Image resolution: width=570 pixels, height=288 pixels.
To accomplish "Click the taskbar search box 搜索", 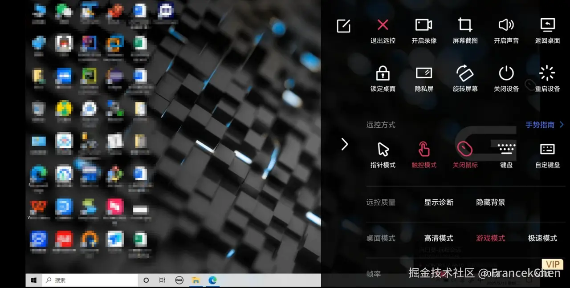I will coord(90,280).
